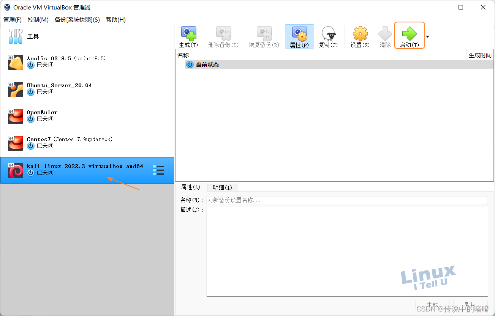This screenshot has height=316, width=495.
Task: Click the 复制(C) clone sheep icon
Action: [328, 33]
